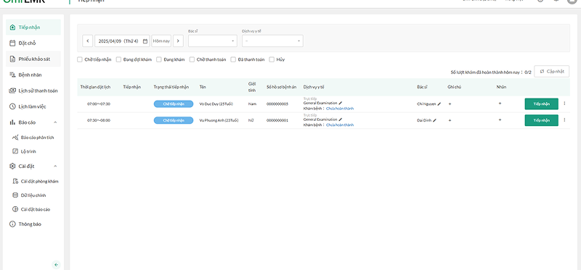Screen dimensions: 581x270
Task: Open calendar picker icon in date field
Action: pos(145,41)
